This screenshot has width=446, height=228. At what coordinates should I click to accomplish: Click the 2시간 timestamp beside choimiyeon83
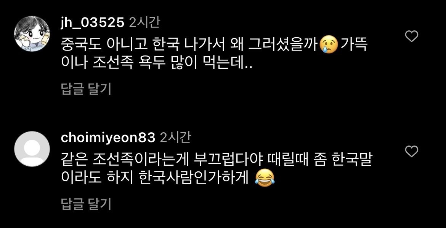175,138
